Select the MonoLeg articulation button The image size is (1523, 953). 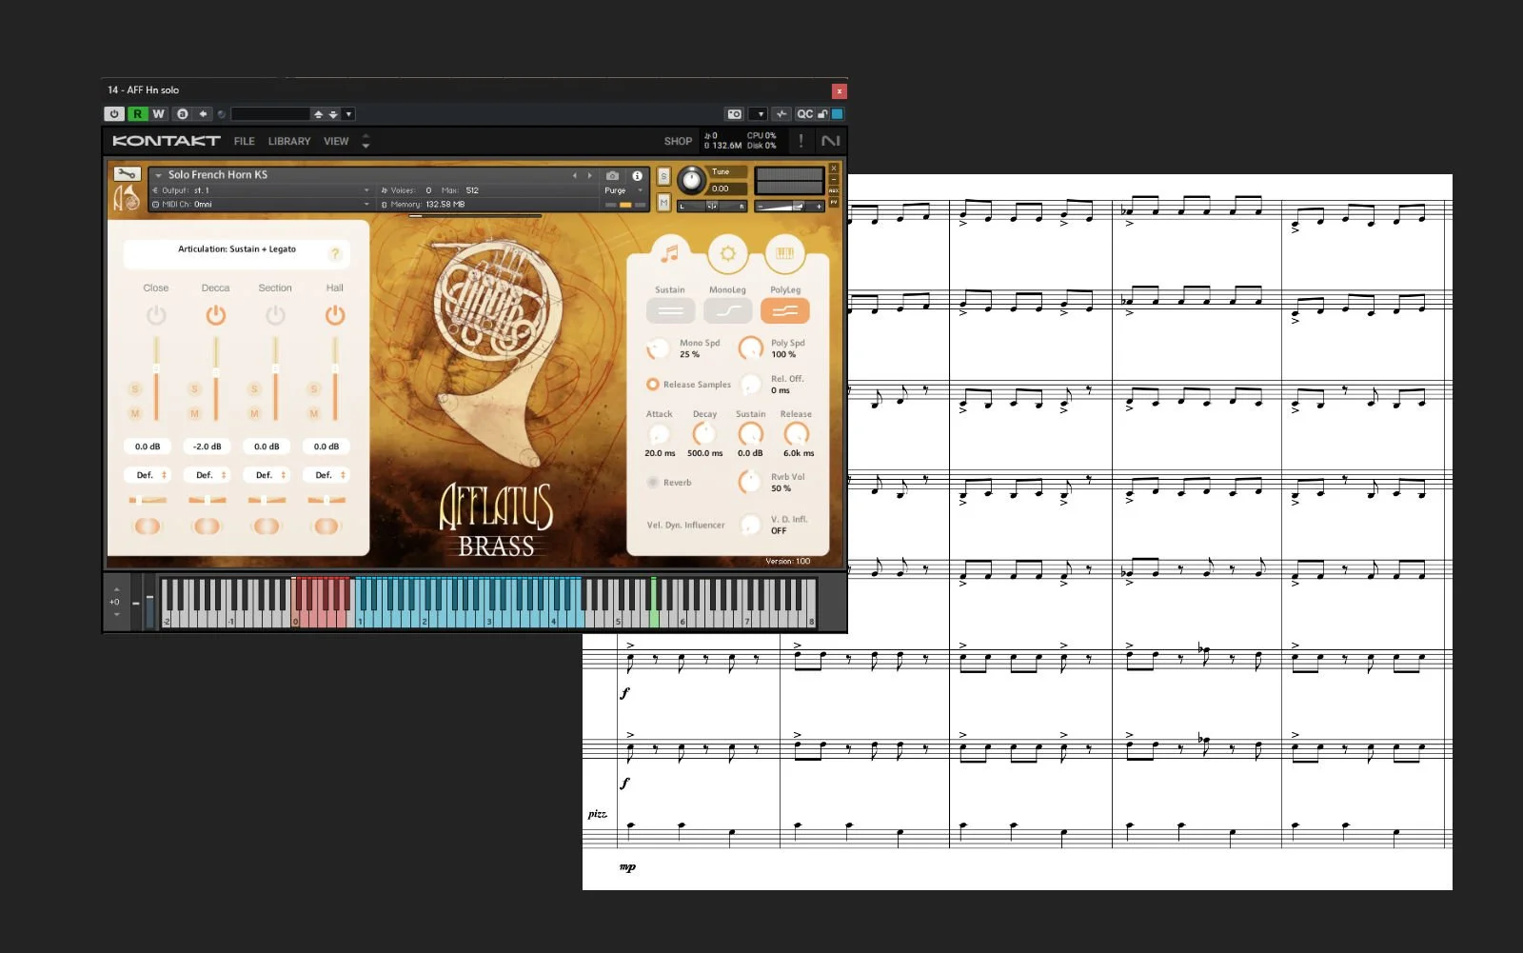tap(727, 310)
